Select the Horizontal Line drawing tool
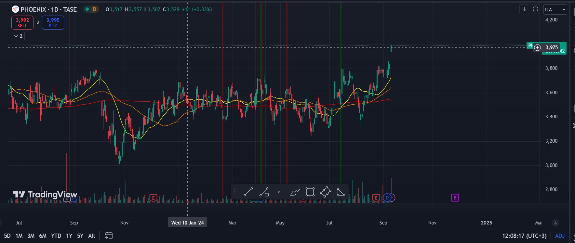The image size is (575, 243). pos(279,192)
